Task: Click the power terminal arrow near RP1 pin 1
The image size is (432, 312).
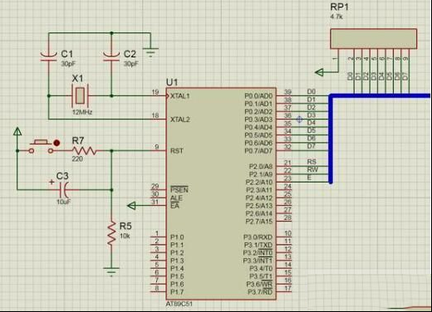Action: tap(319, 72)
